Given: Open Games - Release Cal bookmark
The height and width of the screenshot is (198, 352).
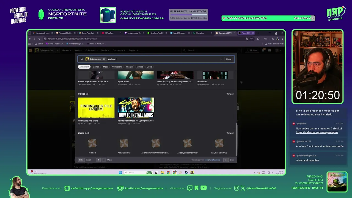Looking at the screenshot, I should (55, 44).
